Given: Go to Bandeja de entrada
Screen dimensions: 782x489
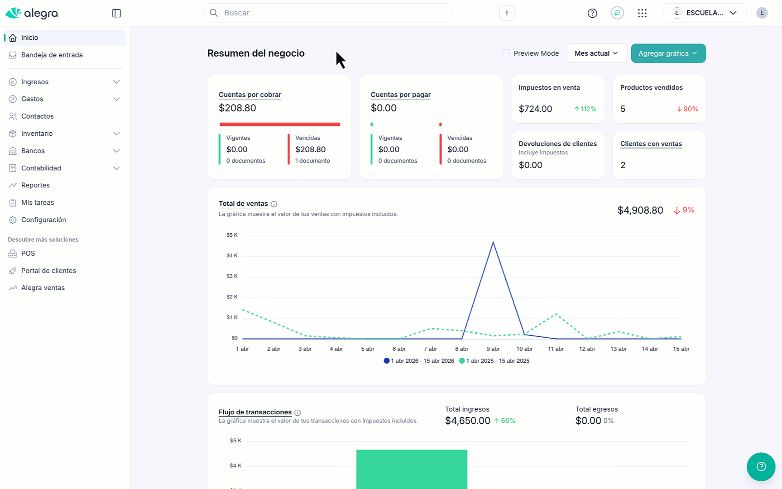Looking at the screenshot, I should pos(52,55).
